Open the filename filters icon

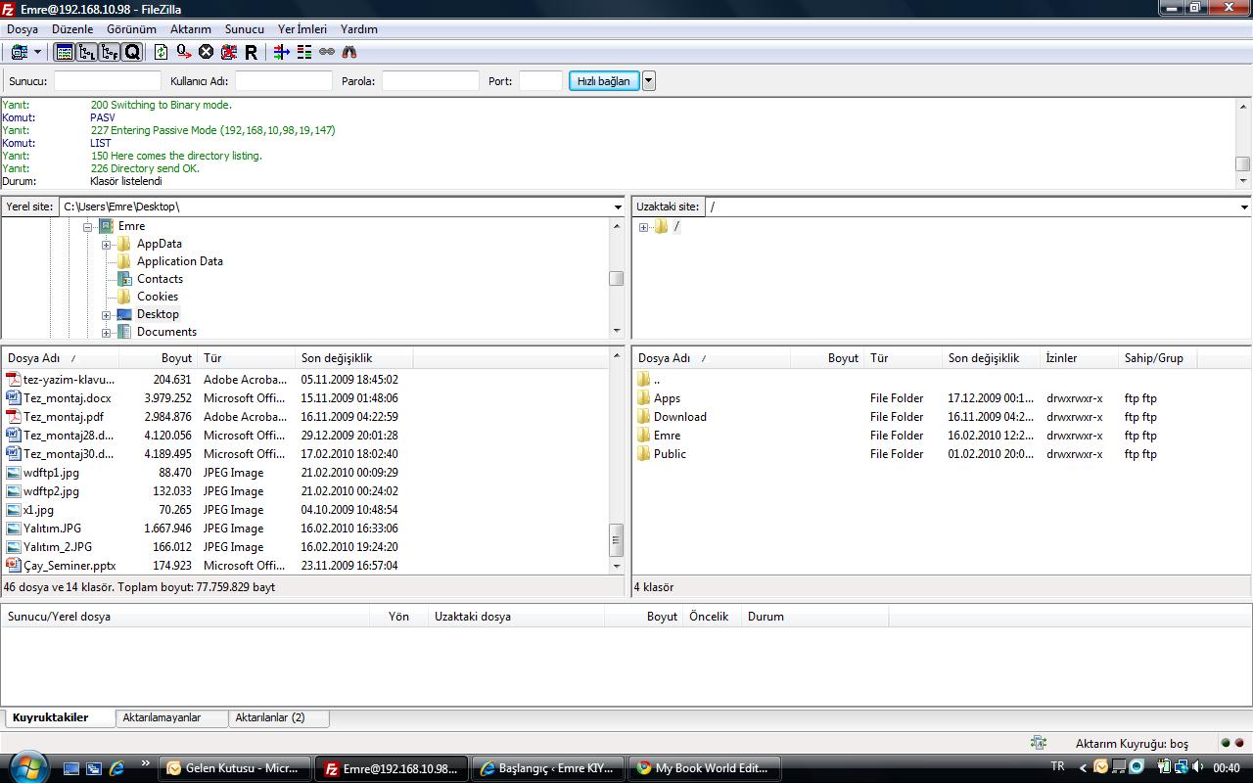pyautogui.click(x=282, y=52)
